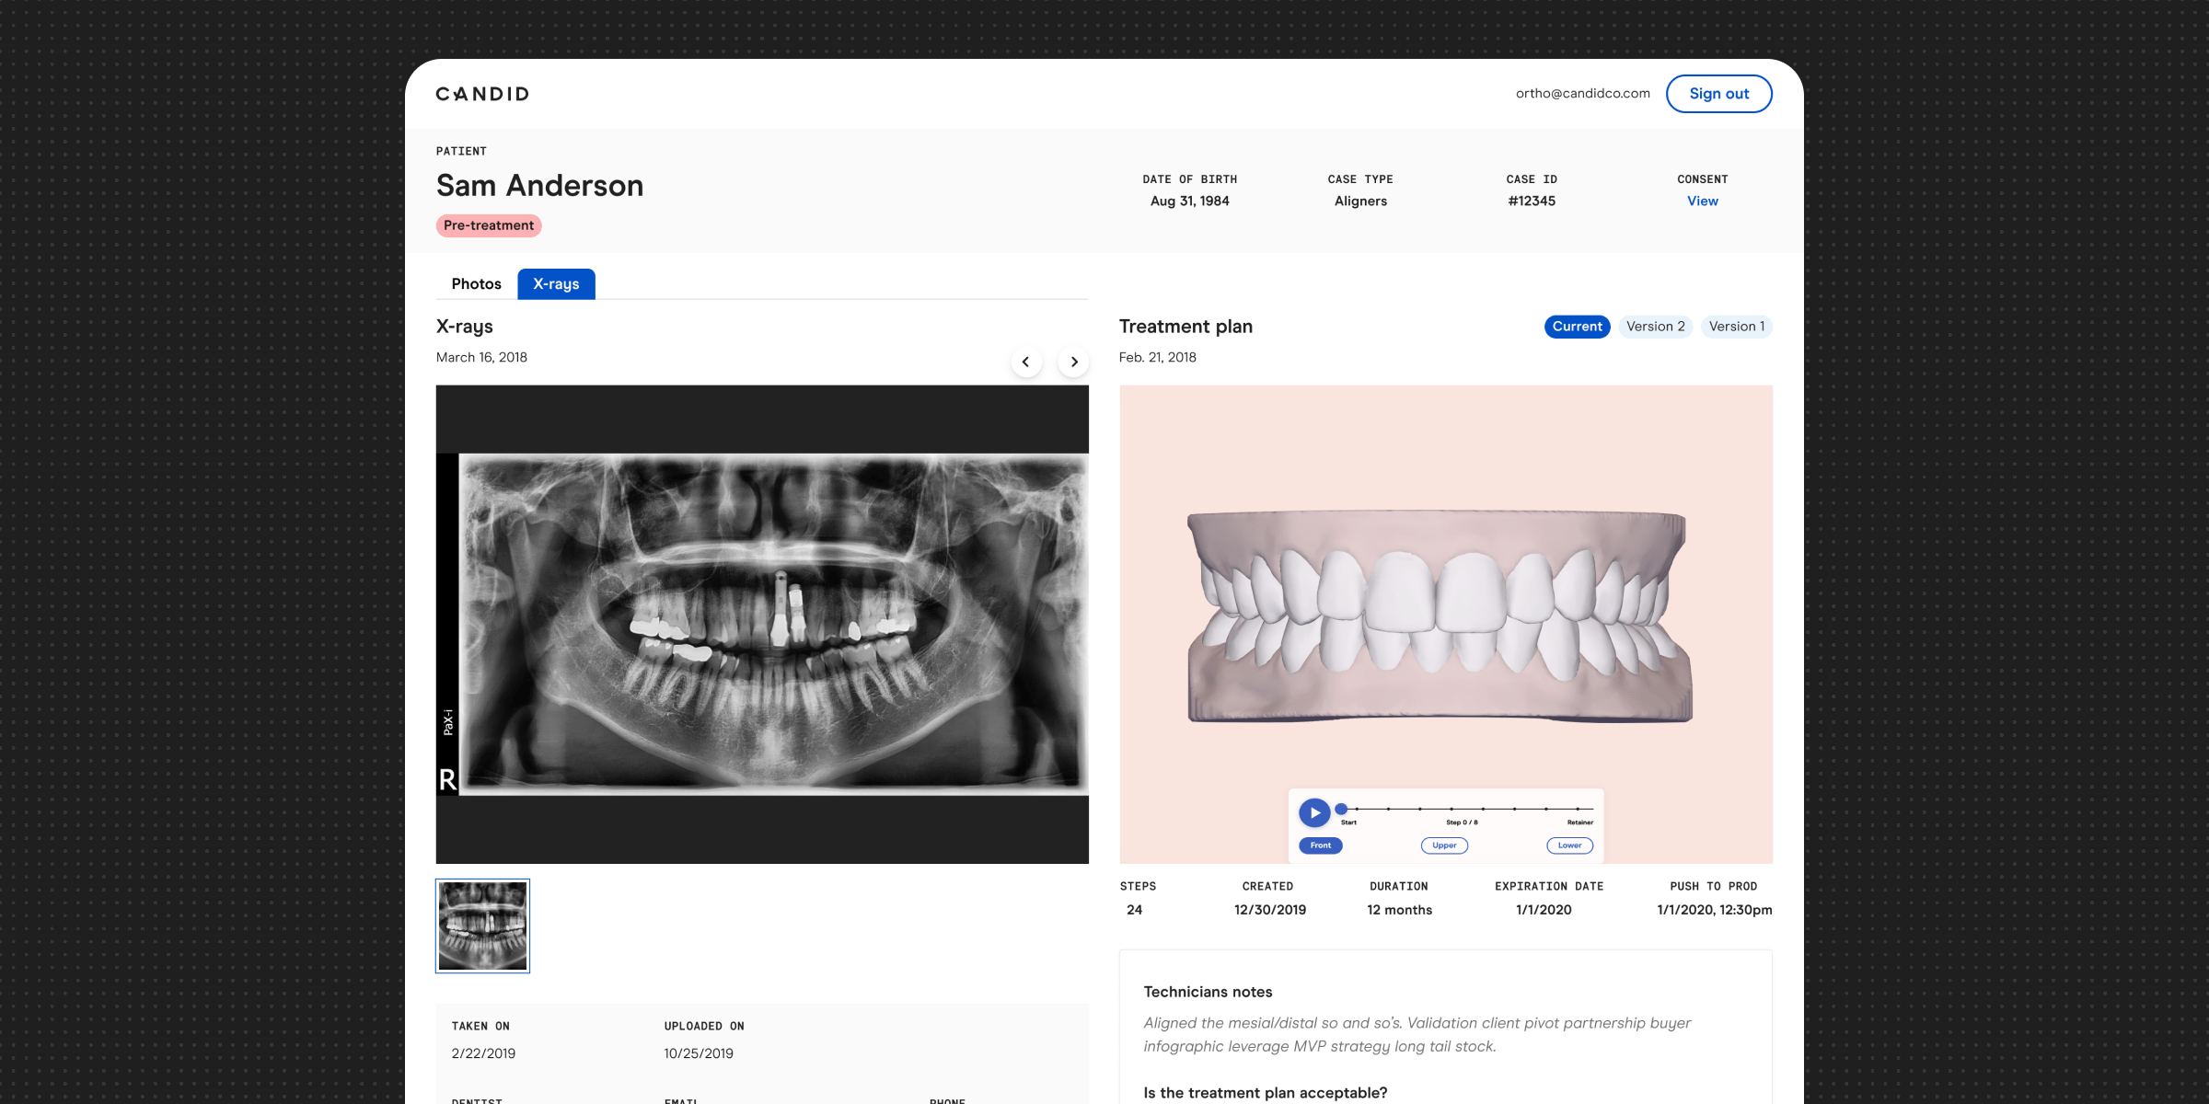Select the X-rays tab
This screenshot has width=2209, height=1104.
click(x=555, y=283)
